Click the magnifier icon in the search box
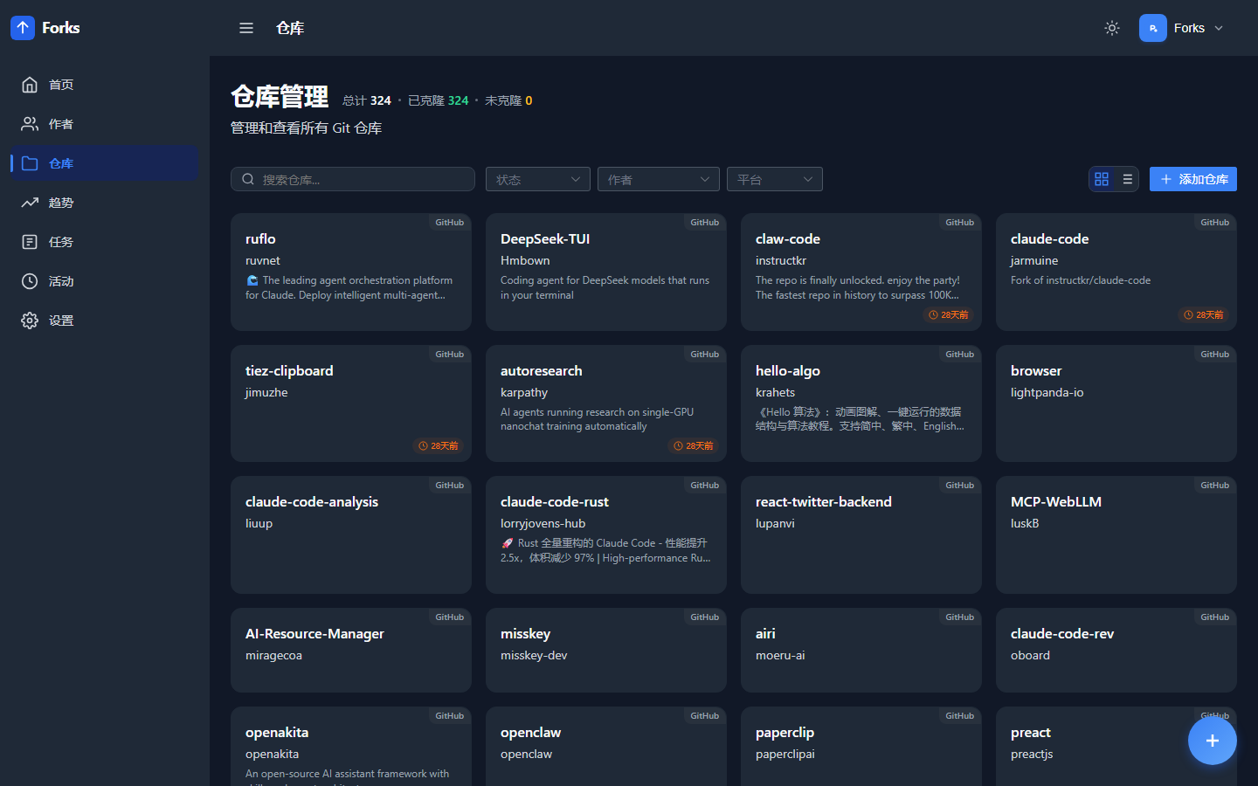1258x786 pixels. [248, 179]
